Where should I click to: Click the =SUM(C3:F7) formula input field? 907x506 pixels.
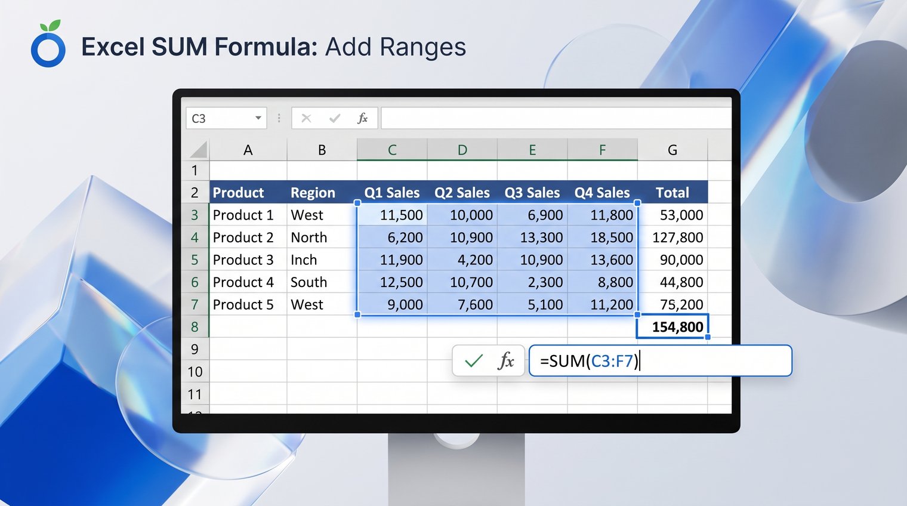pos(661,360)
